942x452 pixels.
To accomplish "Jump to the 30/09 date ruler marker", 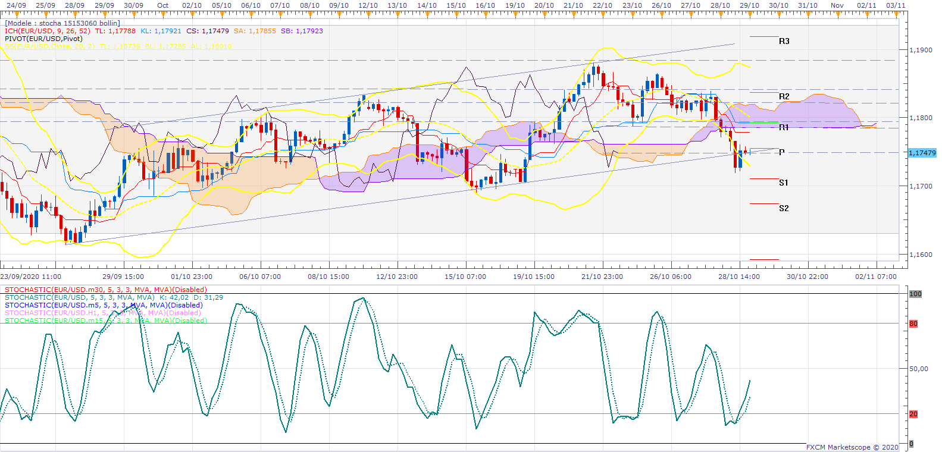I will 133,5.
